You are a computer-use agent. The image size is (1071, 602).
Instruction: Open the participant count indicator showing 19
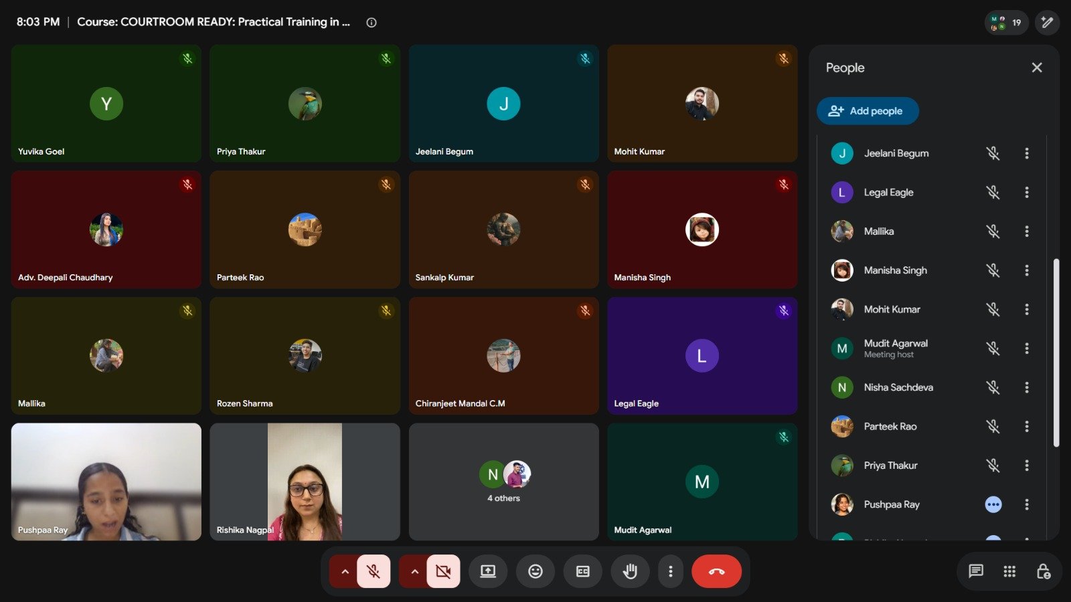[x=1006, y=22]
